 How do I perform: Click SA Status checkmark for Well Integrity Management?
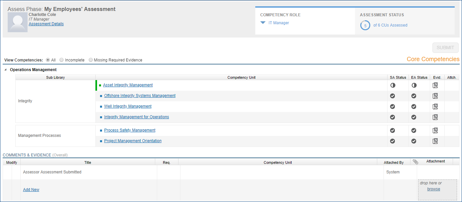pyautogui.click(x=393, y=107)
